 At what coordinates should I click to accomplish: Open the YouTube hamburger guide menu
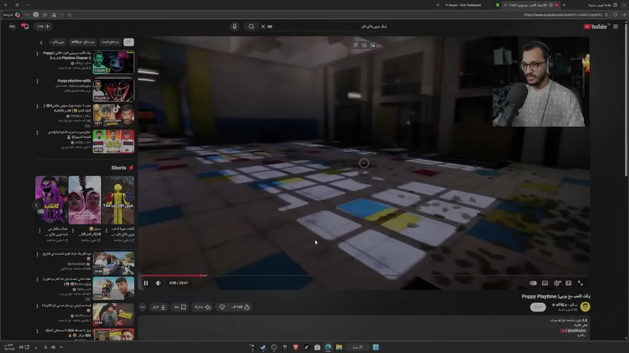click(x=615, y=26)
